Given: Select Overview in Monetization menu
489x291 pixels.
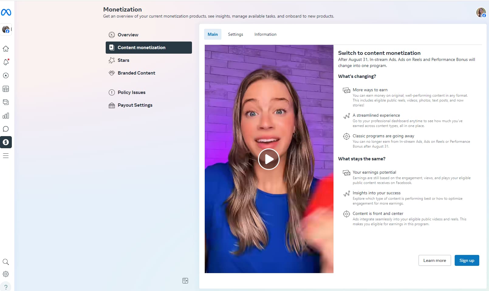Looking at the screenshot, I should tap(149, 35).
